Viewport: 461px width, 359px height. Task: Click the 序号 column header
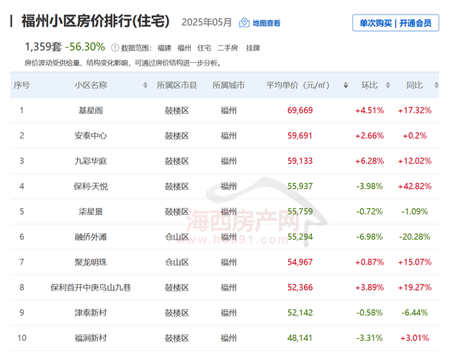(22, 85)
